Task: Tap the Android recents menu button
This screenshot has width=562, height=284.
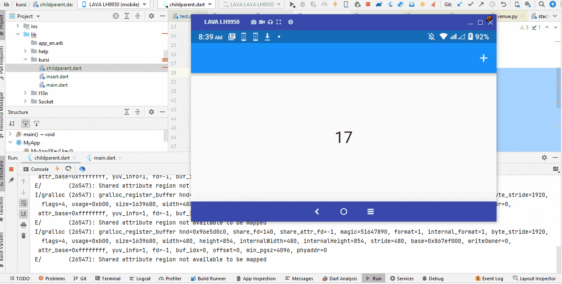Action: tap(371, 212)
